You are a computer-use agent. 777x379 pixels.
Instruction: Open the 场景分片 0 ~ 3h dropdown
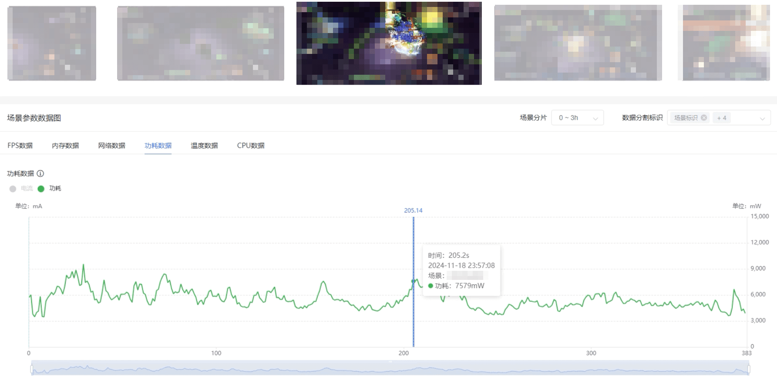tap(578, 118)
